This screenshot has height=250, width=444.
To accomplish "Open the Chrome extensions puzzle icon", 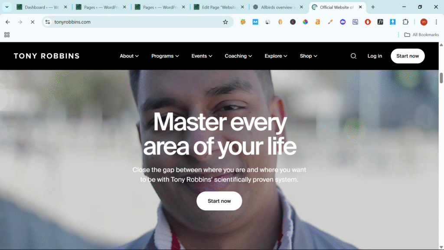I will point(405,22).
